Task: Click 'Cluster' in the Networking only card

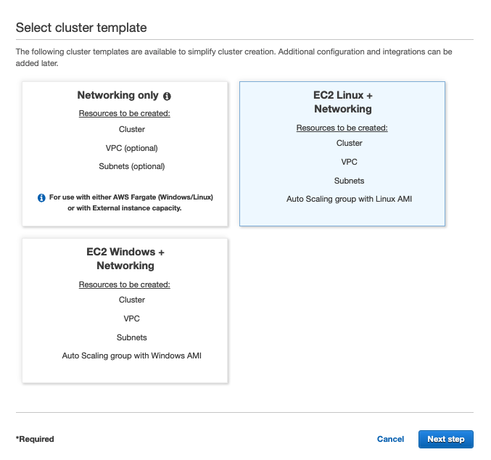Action: tap(132, 129)
